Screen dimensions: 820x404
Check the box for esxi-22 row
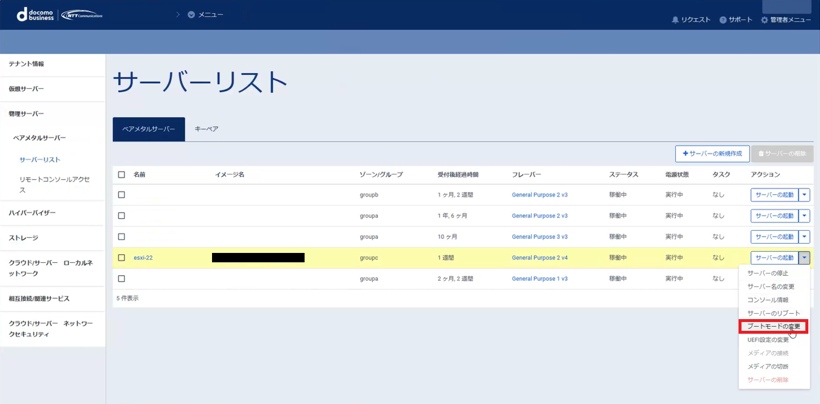pos(121,258)
